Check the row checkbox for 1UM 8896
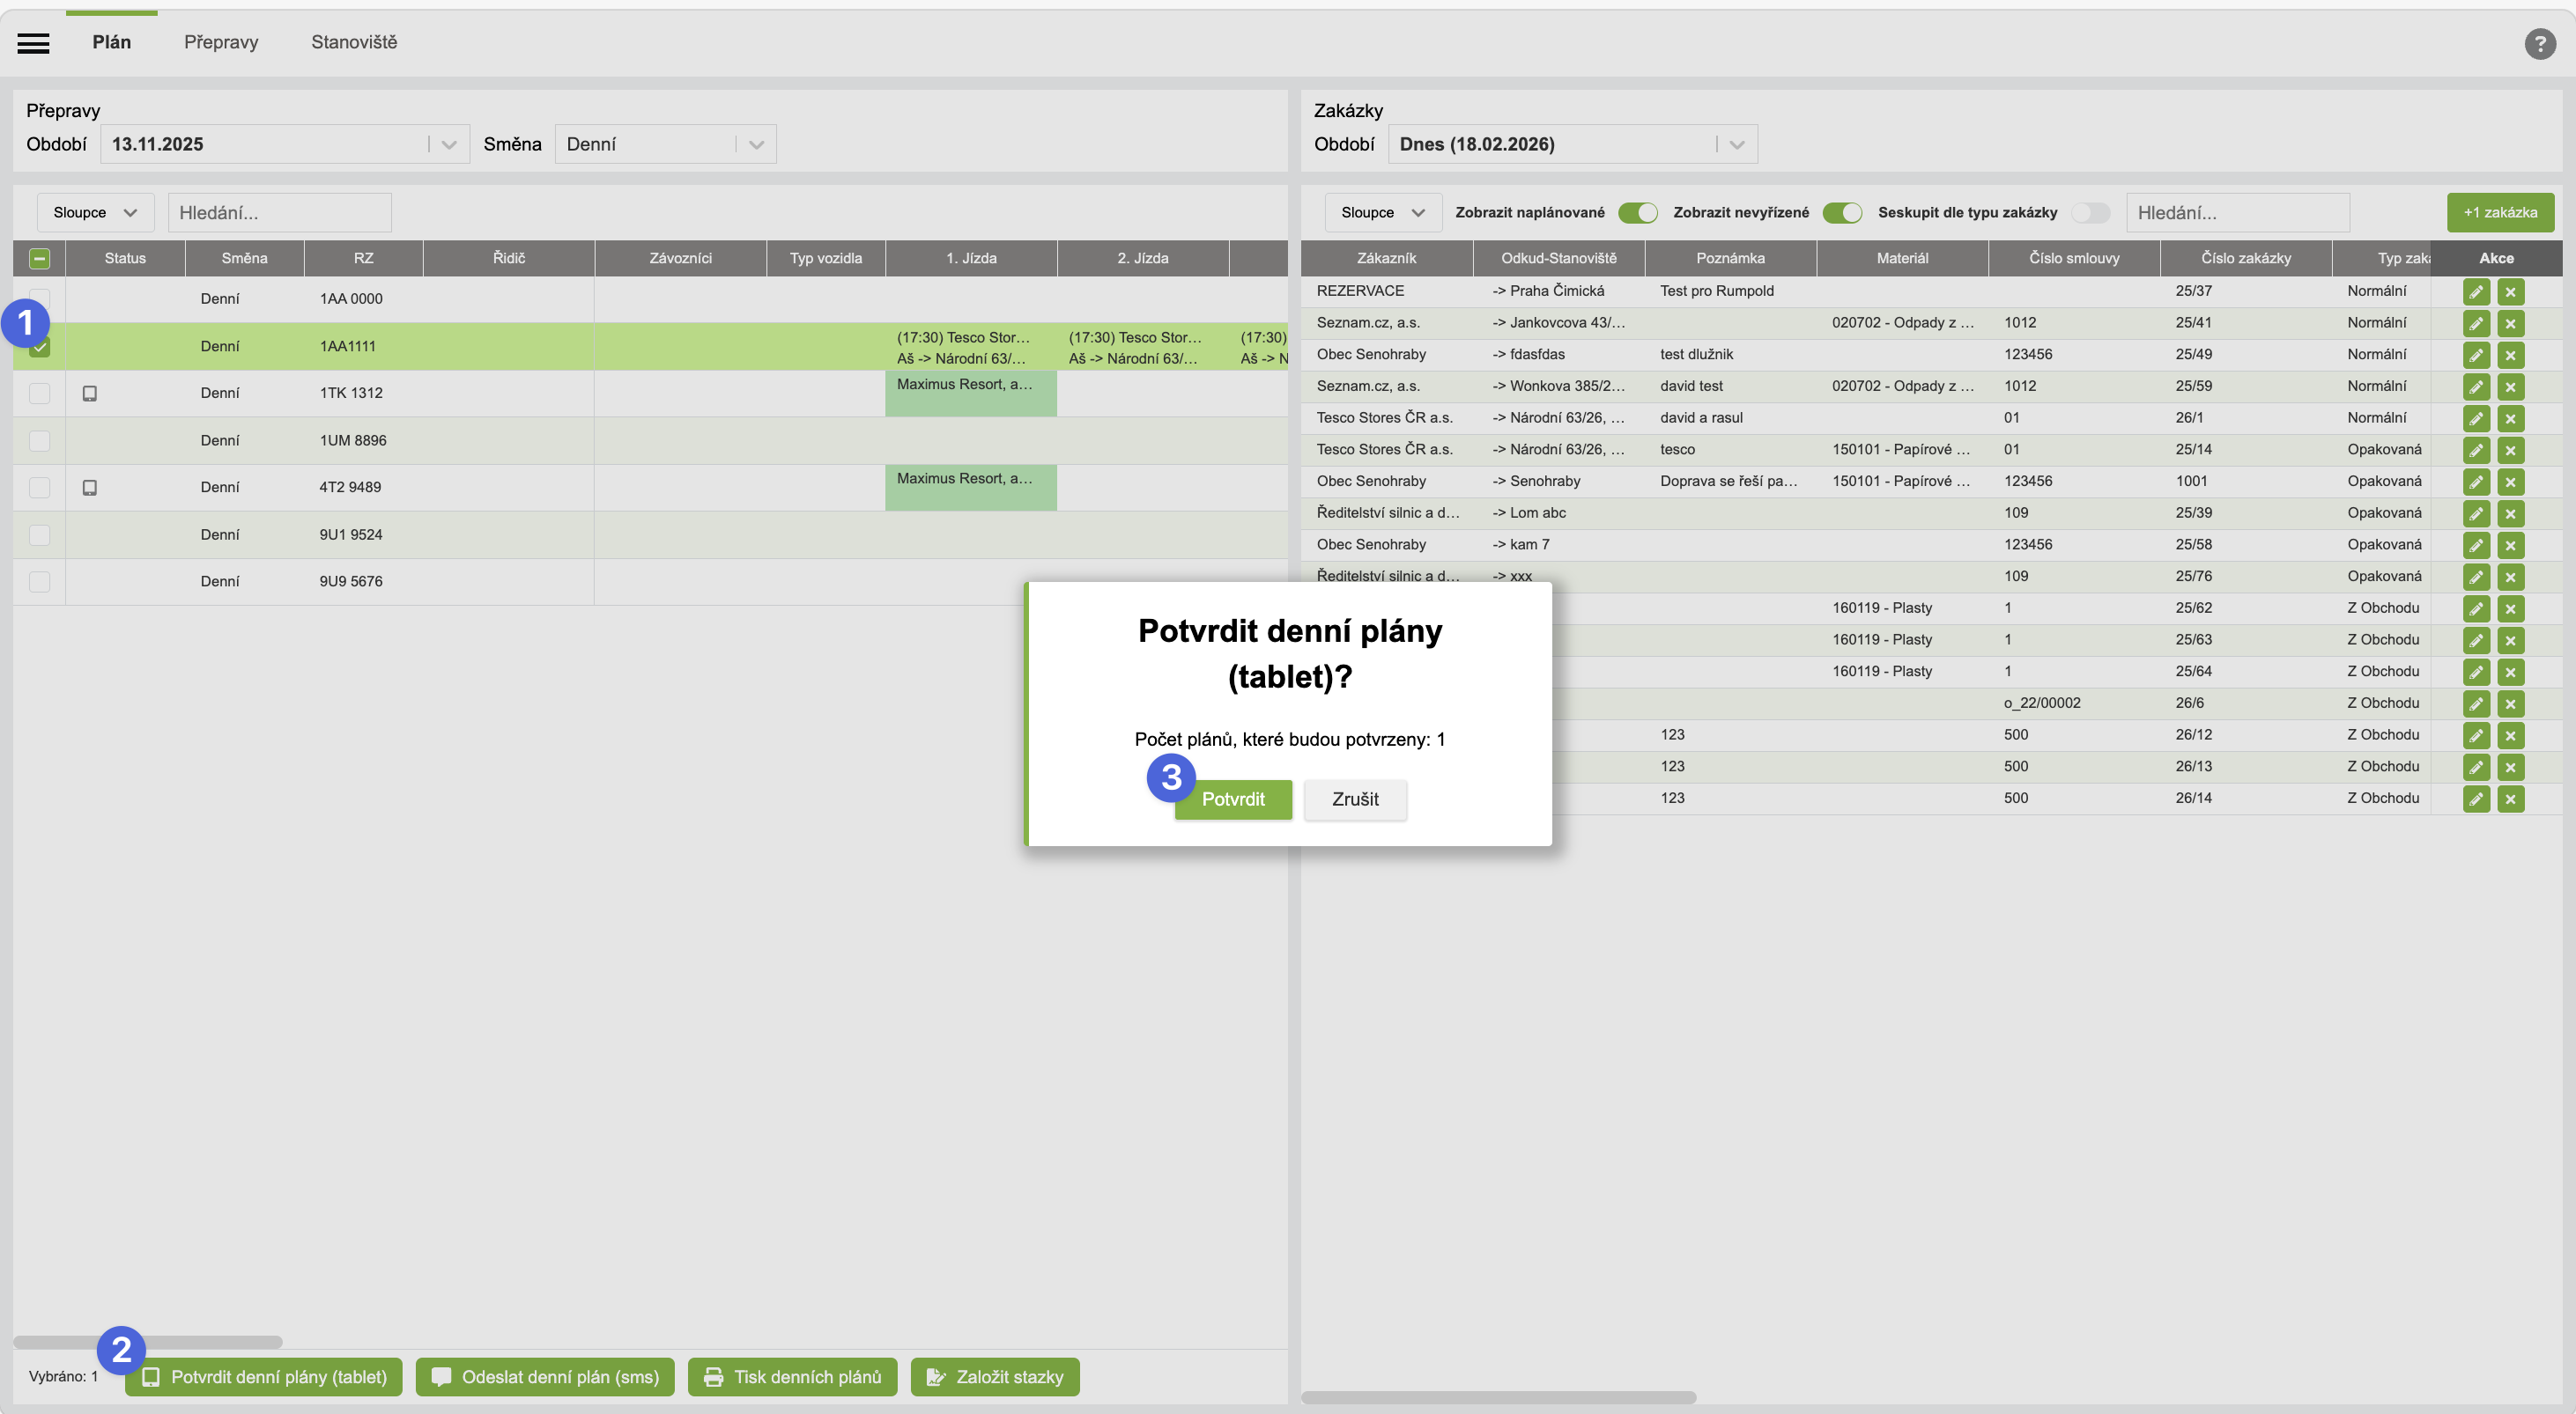Viewport: 2576px width, 1414px height. click(39, 441)
